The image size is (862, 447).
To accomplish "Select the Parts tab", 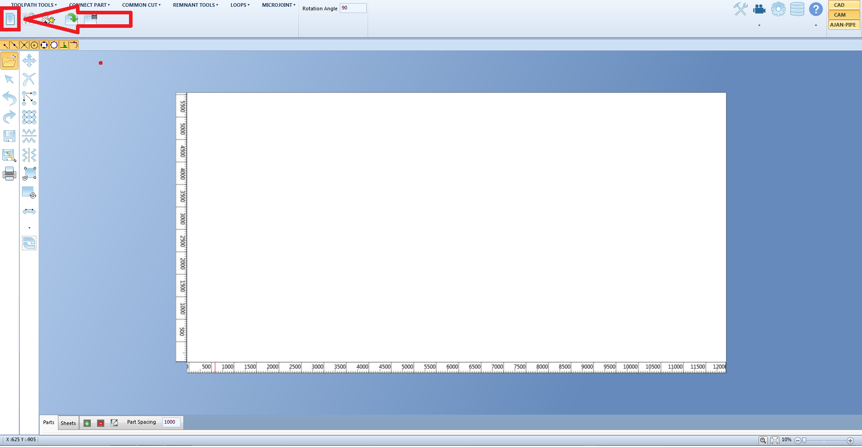I will click(49, 422).
